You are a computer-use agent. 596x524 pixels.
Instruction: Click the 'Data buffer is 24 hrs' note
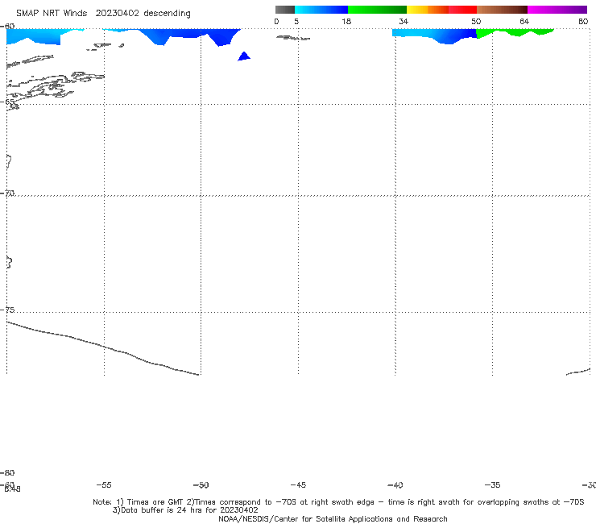(185, 510)
